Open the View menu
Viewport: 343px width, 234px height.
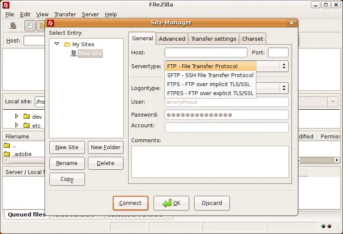tap(42, 15)
